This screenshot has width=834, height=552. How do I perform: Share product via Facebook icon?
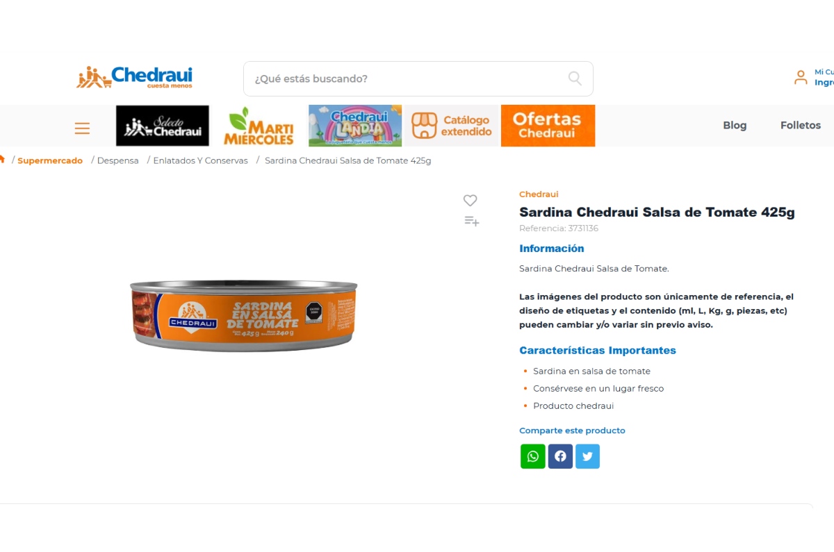coord(560,456)
